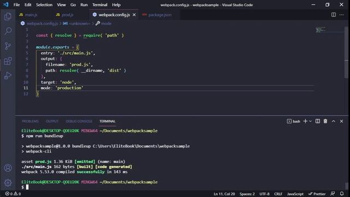Open the Extensions view
The width and height of the screenshot is (350, 197).
8,61
